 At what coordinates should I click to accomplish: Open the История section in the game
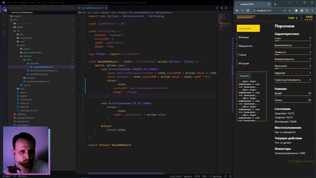pos(243,63)
